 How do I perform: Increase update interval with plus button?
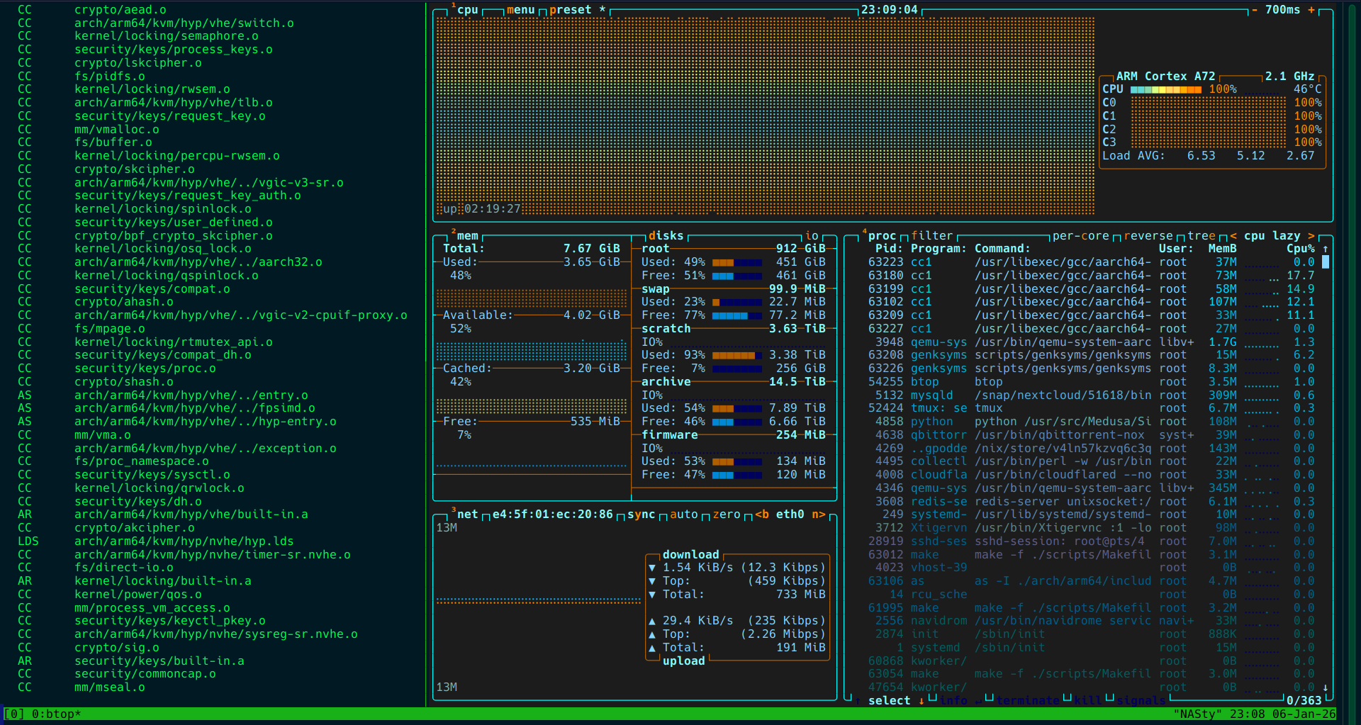[x=1311, y=10]
